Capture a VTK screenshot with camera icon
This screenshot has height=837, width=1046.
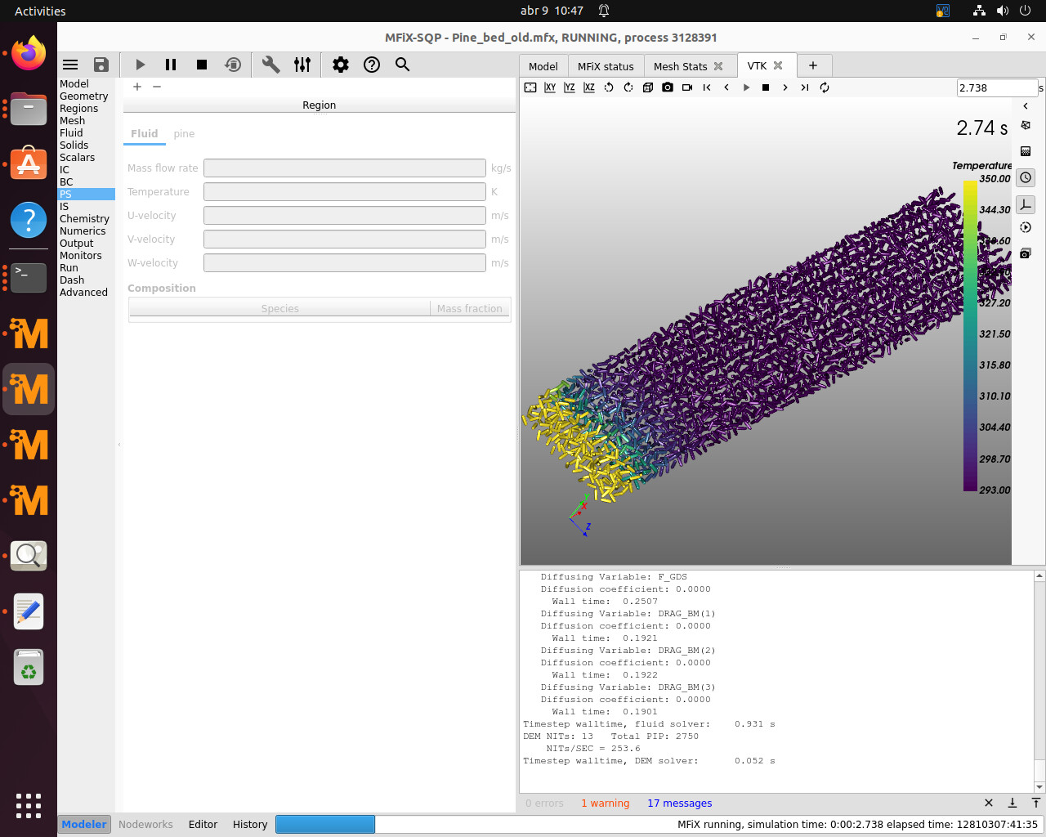pos(668,87)
